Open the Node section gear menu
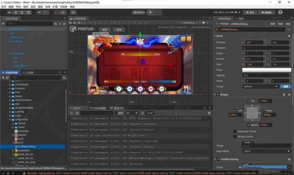This screenshot has width=294, height=175. [x=289, y=36]
